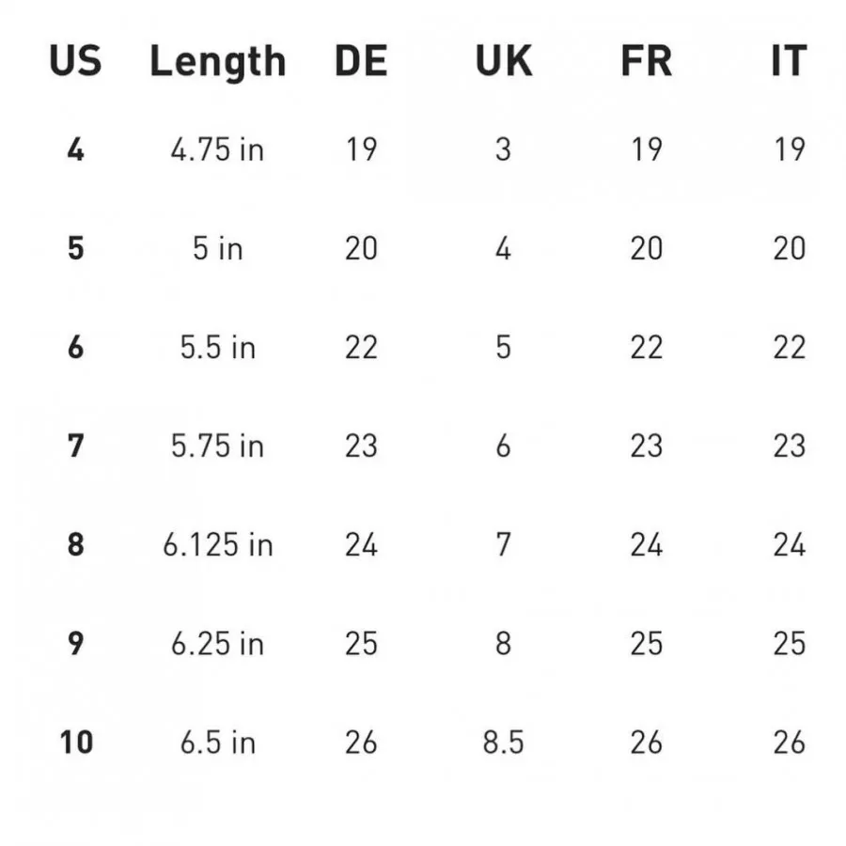Select the UK column header
This screenshot has width=846, height=846.
[503, 62]
